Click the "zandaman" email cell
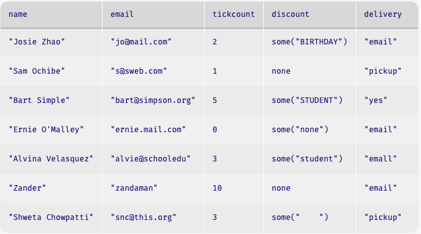Screen dimensions: 421x234 [x=153, y=188]
